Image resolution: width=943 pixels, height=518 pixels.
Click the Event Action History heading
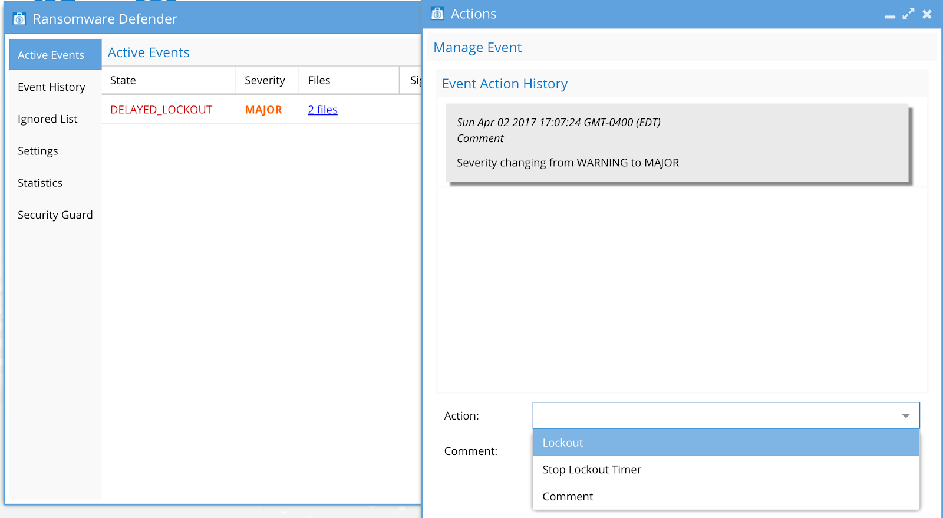coord(505,84)
